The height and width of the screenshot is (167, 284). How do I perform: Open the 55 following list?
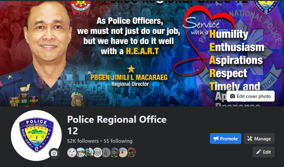(x=118, y=141)
